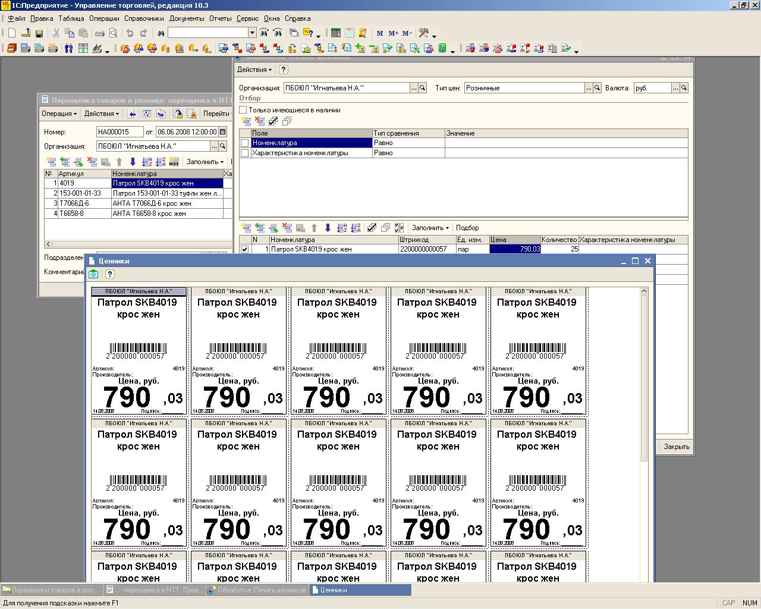Open the Документы menu

coord(187,18)
